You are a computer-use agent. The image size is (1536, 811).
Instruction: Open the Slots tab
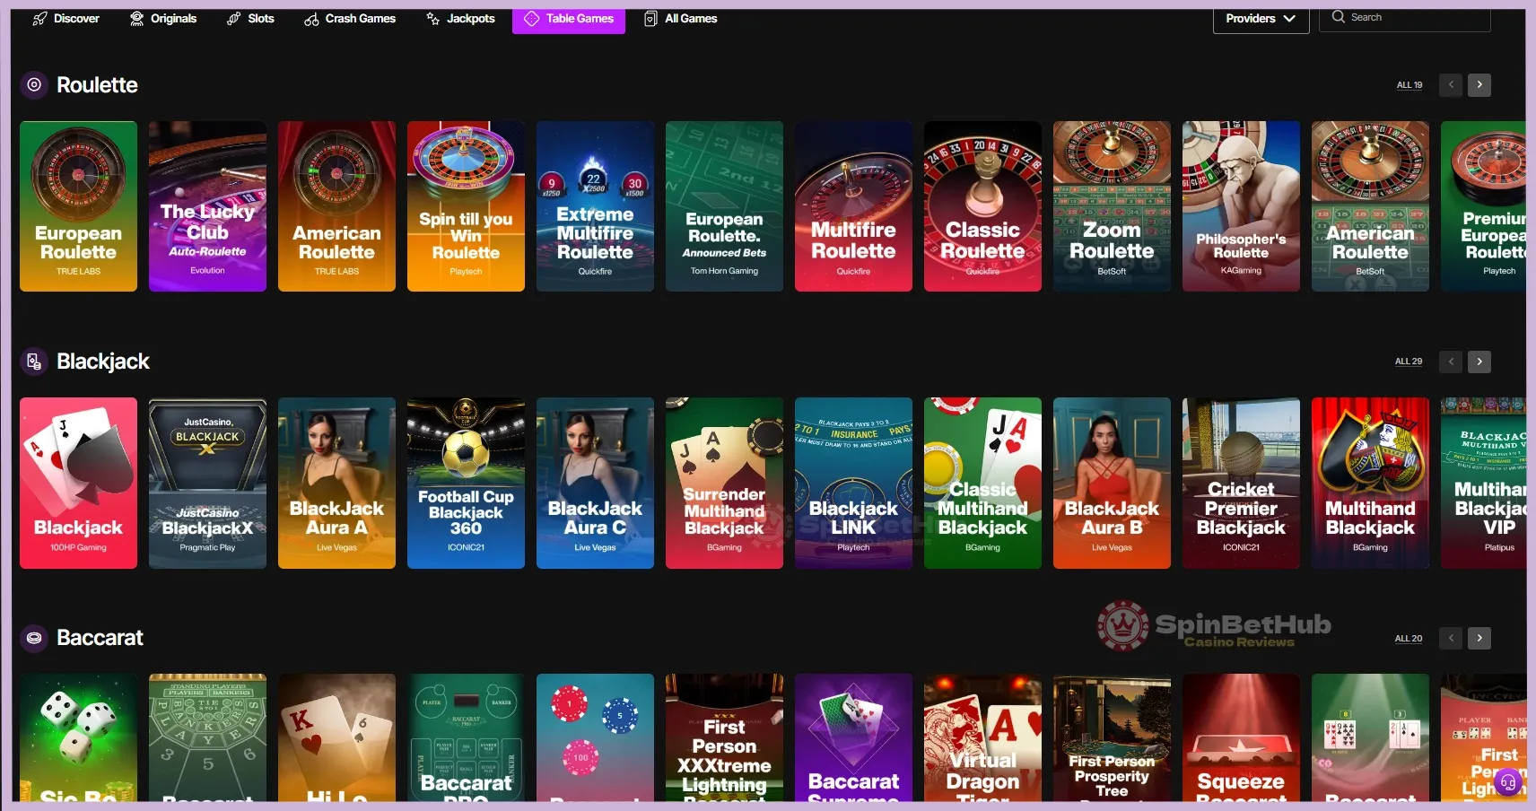tap(250, 18)
